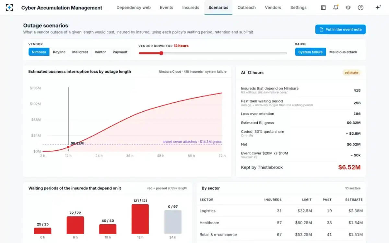The height and width of the screenshot is (243, 389).
Task: Click the ESTIMATE column header
Action: 354,200
